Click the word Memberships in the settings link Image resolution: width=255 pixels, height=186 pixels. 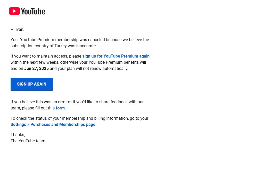[x=72, y=124]
